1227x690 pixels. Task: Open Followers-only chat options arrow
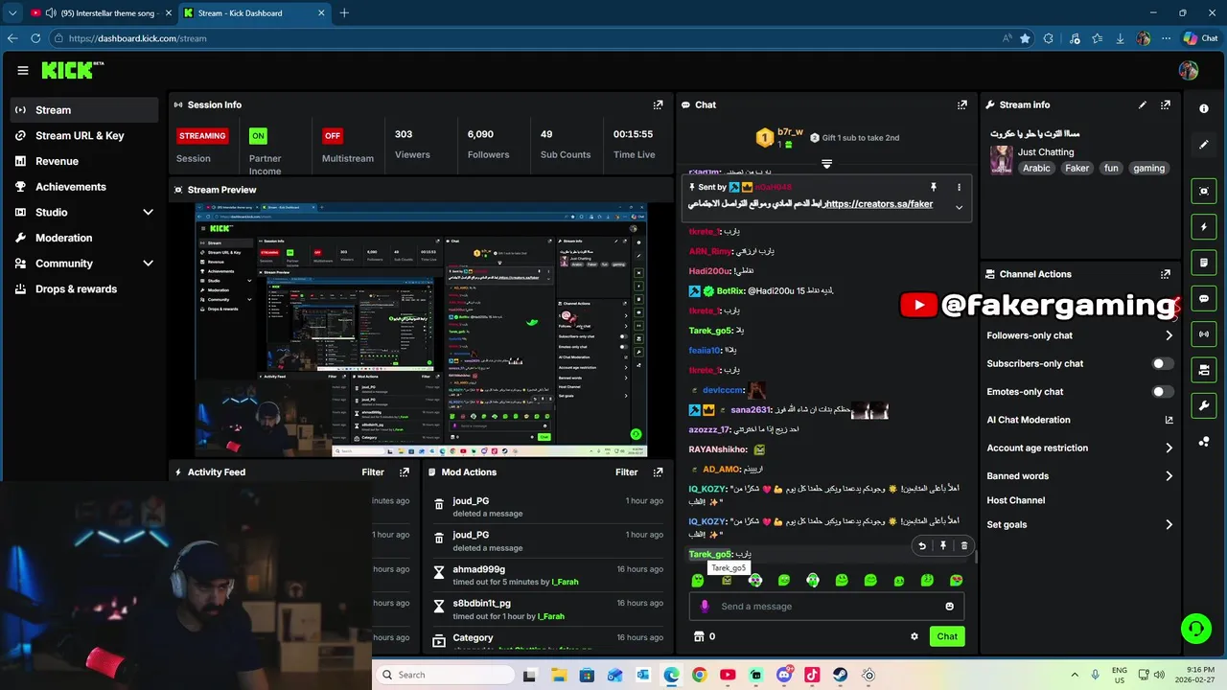coord(1169,335)
